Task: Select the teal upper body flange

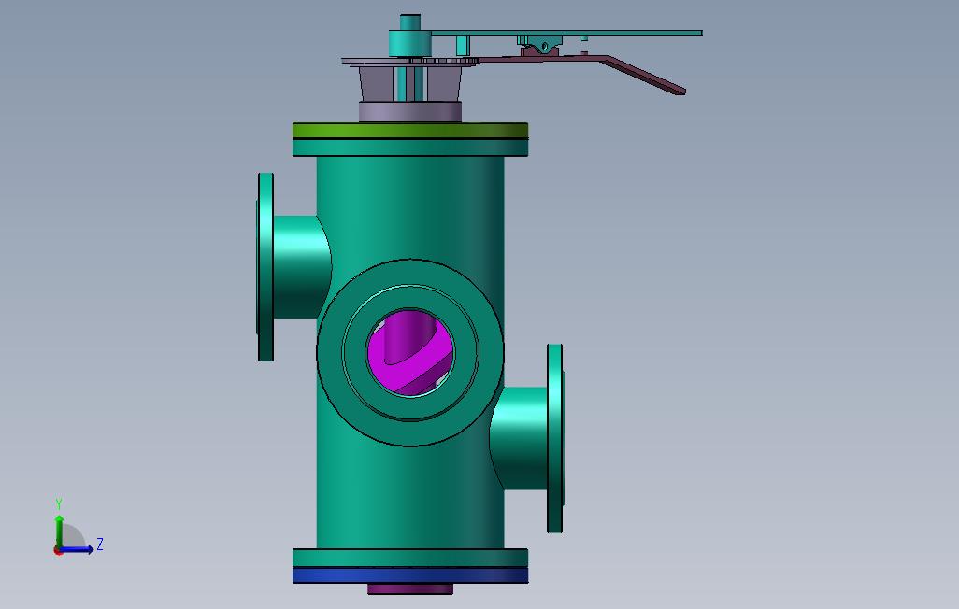Action: coord(409,148)
